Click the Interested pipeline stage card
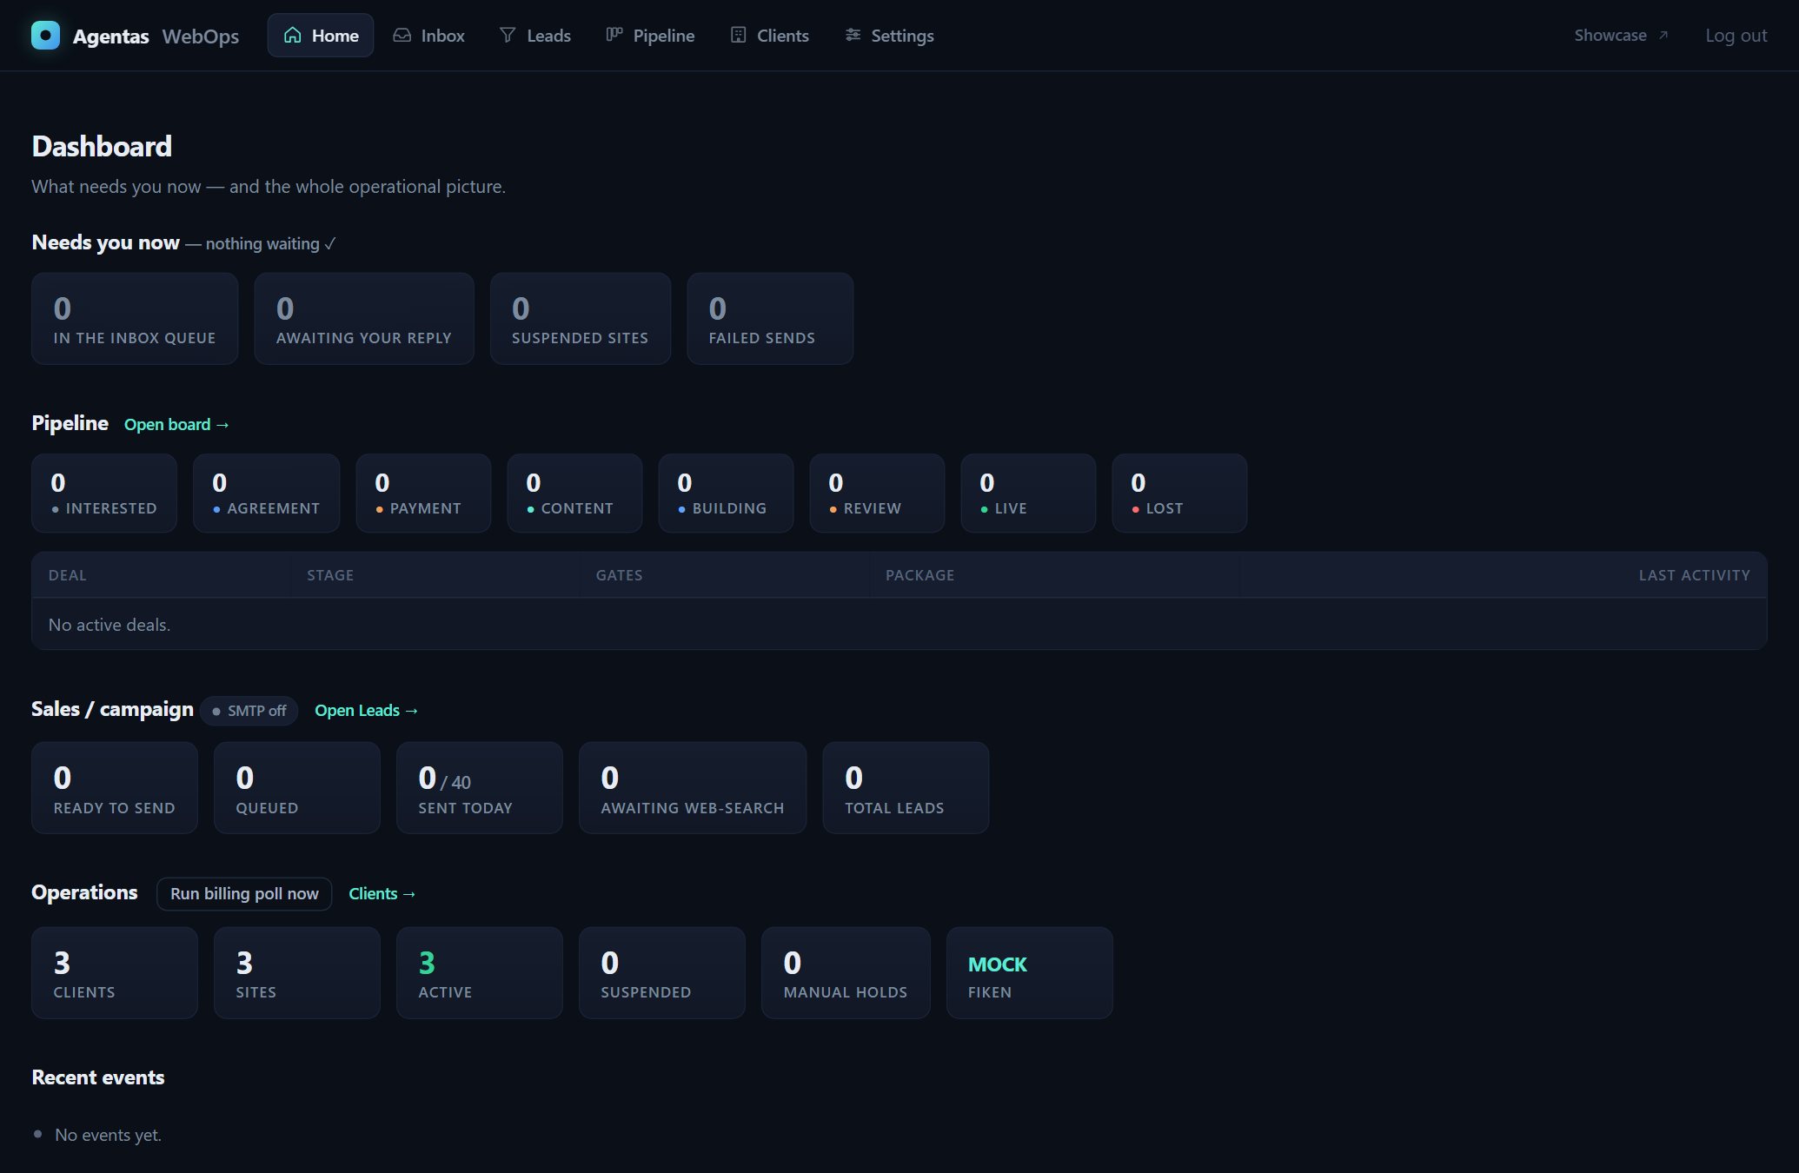 [104, 493]
